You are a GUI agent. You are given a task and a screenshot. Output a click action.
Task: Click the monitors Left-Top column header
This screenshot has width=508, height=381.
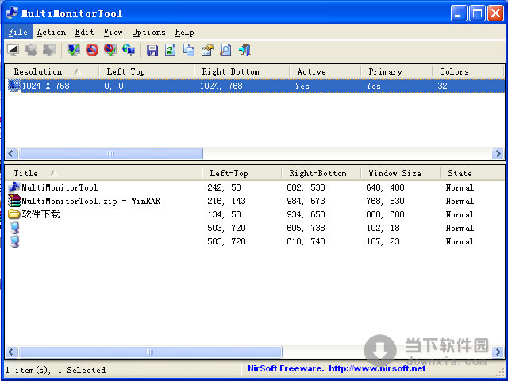pos(146,71)
